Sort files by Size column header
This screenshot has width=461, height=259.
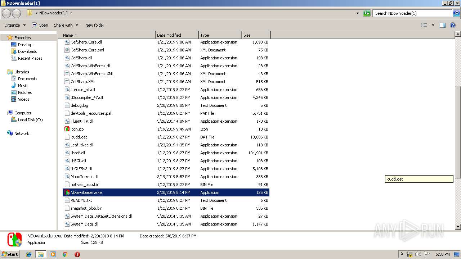pos(256,35)
